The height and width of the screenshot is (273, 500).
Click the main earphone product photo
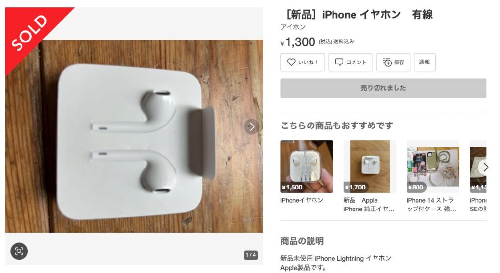[134, 136]
